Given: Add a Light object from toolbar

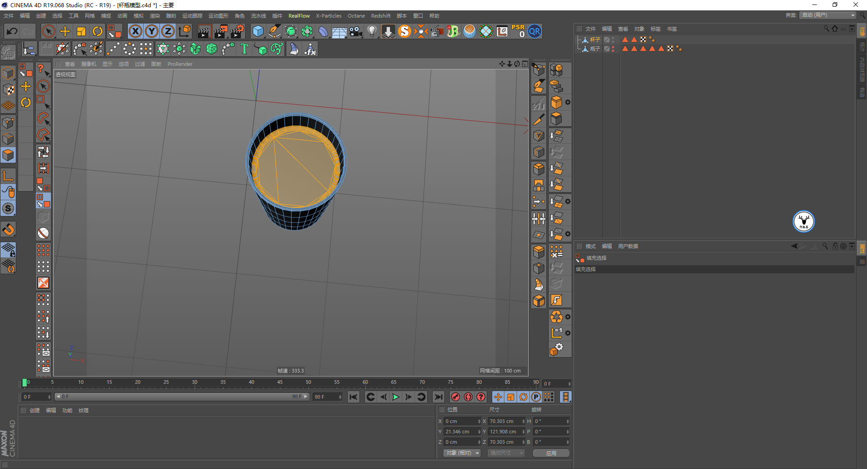Looking at the screenshot, I should [x=372, y=31].
